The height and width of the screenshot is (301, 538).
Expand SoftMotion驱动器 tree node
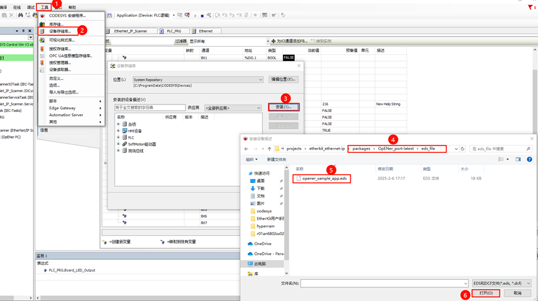pos(118,144)
